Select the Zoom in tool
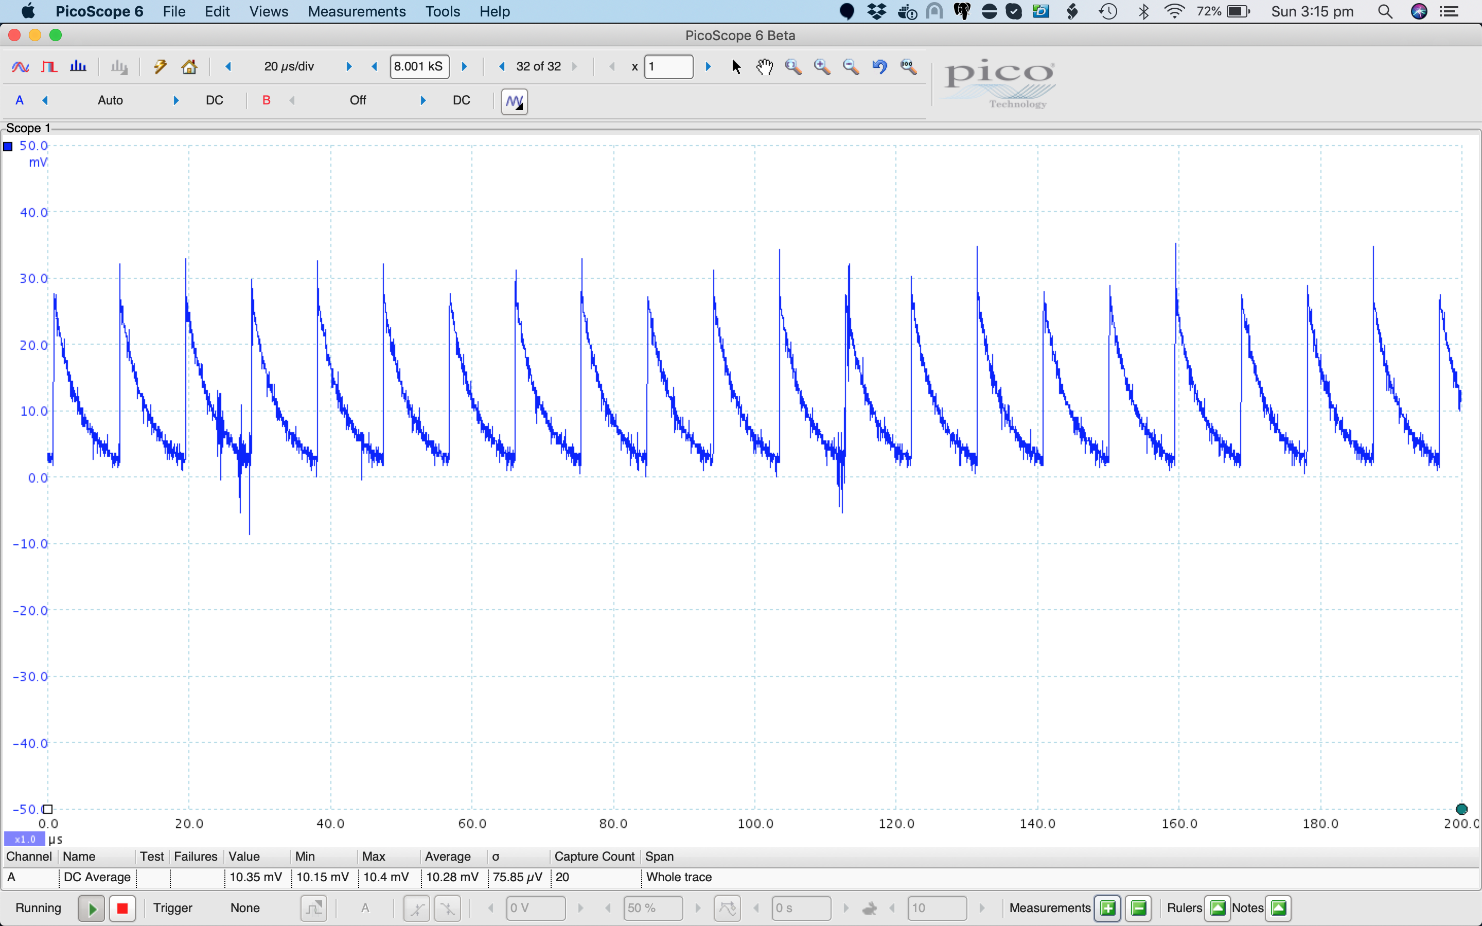Image resolution: width=1482 pixels, height=926 pixels. pyautogui.click(x=822, y=66)
